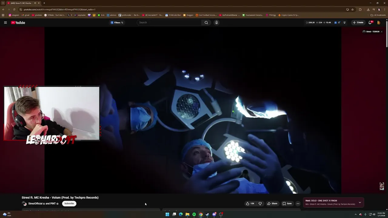The width and height of the screenshot is (388, 218).
Task: Open Steam from the taskbar
Action: (x=207, y=214)
